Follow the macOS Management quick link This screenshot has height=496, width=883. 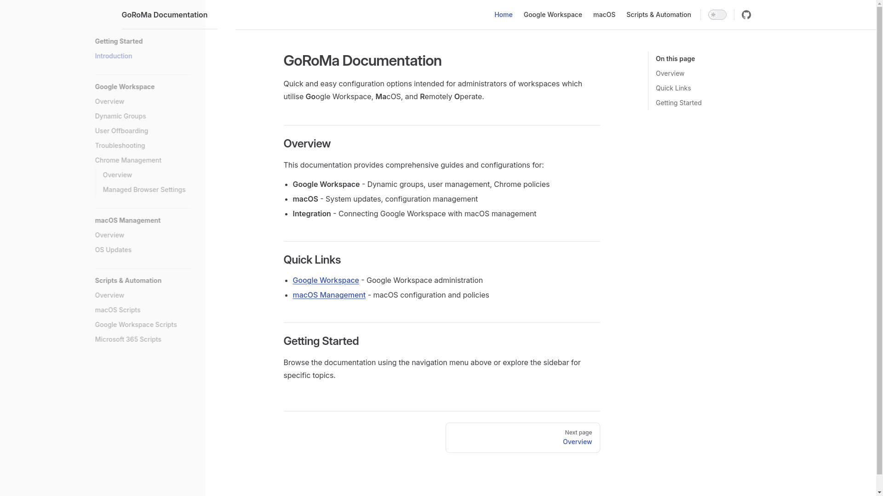(x=329, y=295)
